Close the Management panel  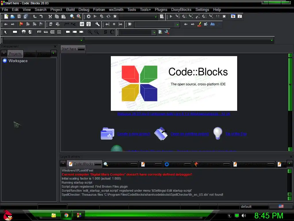[x=55, y=46]
